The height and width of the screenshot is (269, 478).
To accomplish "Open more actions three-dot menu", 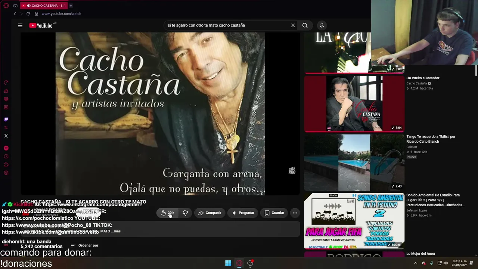I will click(x=295, y=213).
